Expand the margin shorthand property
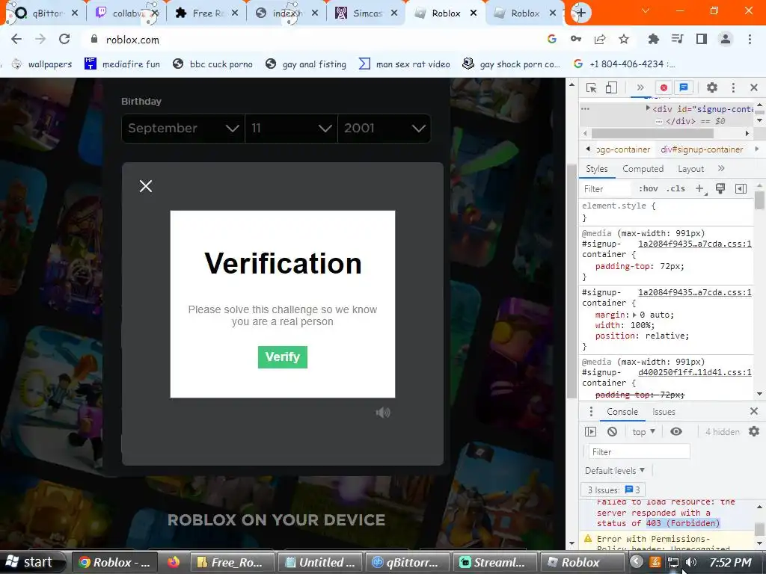This screenshot has width=766, height=574. pyautogui.click(x=636, y=315)
